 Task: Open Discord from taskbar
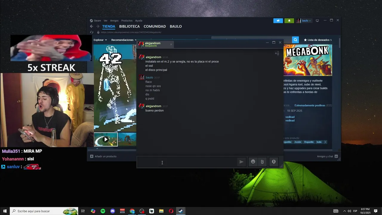(113, 211)
